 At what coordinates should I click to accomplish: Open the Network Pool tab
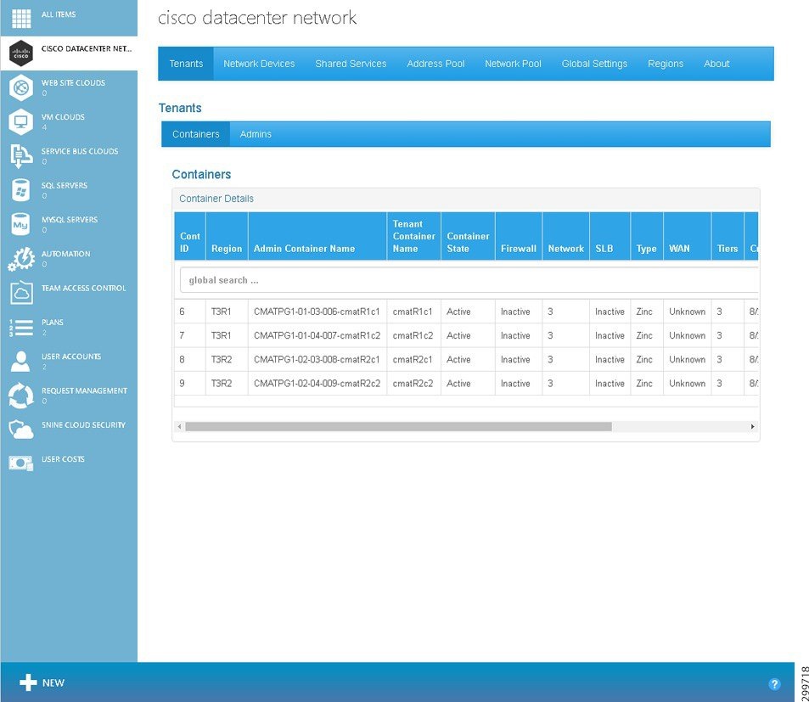point(513,64)
